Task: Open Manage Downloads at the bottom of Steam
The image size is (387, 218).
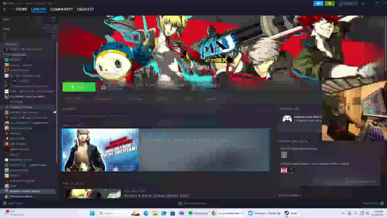Action: click(x=193, y=203)
